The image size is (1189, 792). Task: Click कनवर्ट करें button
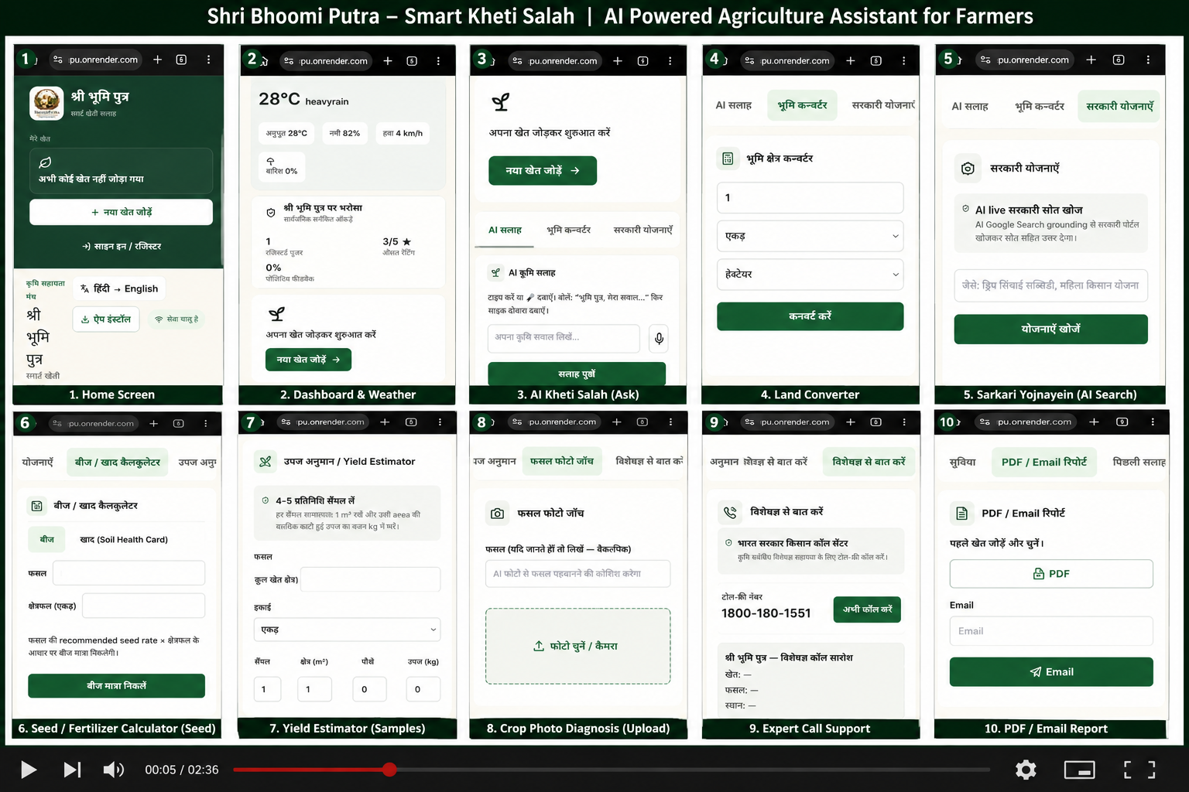[810, 316]
